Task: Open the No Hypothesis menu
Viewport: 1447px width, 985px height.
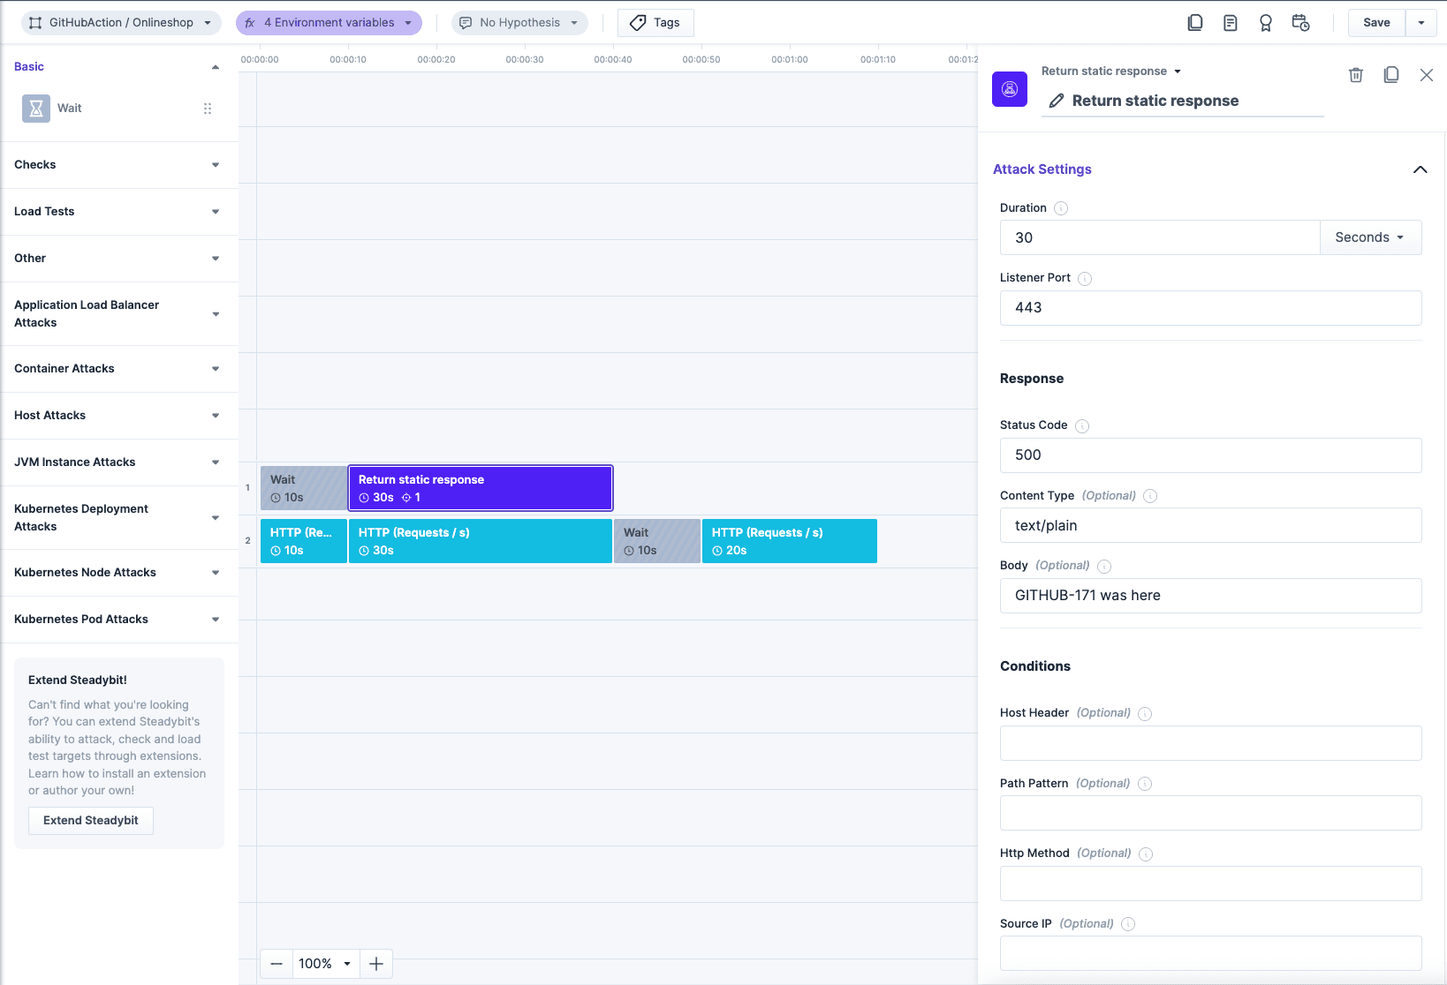Action: [x=519, y=22]
